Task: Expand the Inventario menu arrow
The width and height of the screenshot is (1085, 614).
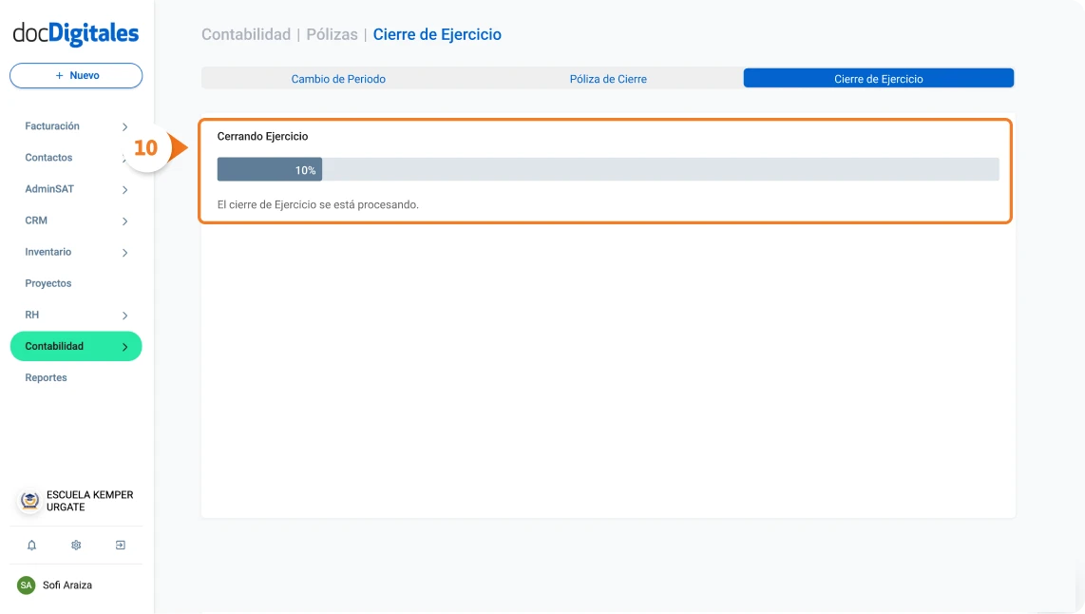Action: pos(124,253)
